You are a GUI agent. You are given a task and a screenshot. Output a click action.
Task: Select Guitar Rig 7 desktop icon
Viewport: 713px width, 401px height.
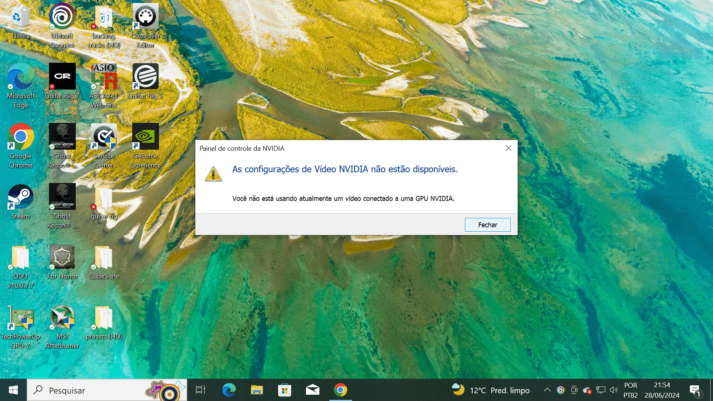click(62, 76)
